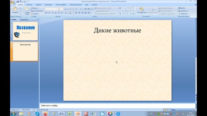Open the Вставка ribbon tab
The width and height of the screenshot is (207, 116).
29,5
